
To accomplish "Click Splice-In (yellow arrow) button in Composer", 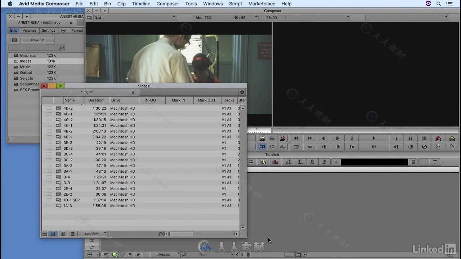I will (x=262, y=138).
